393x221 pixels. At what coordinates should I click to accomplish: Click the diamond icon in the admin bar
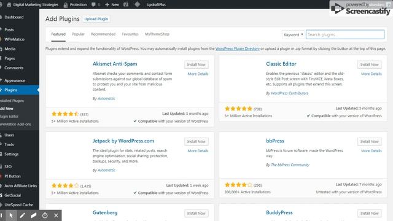[138, 4]
